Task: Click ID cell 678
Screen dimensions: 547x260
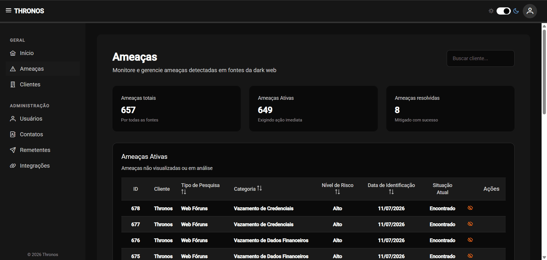Action: click(x=136, y=208)
